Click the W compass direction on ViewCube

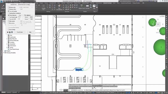pyautogui.click(x=153, y=24)
